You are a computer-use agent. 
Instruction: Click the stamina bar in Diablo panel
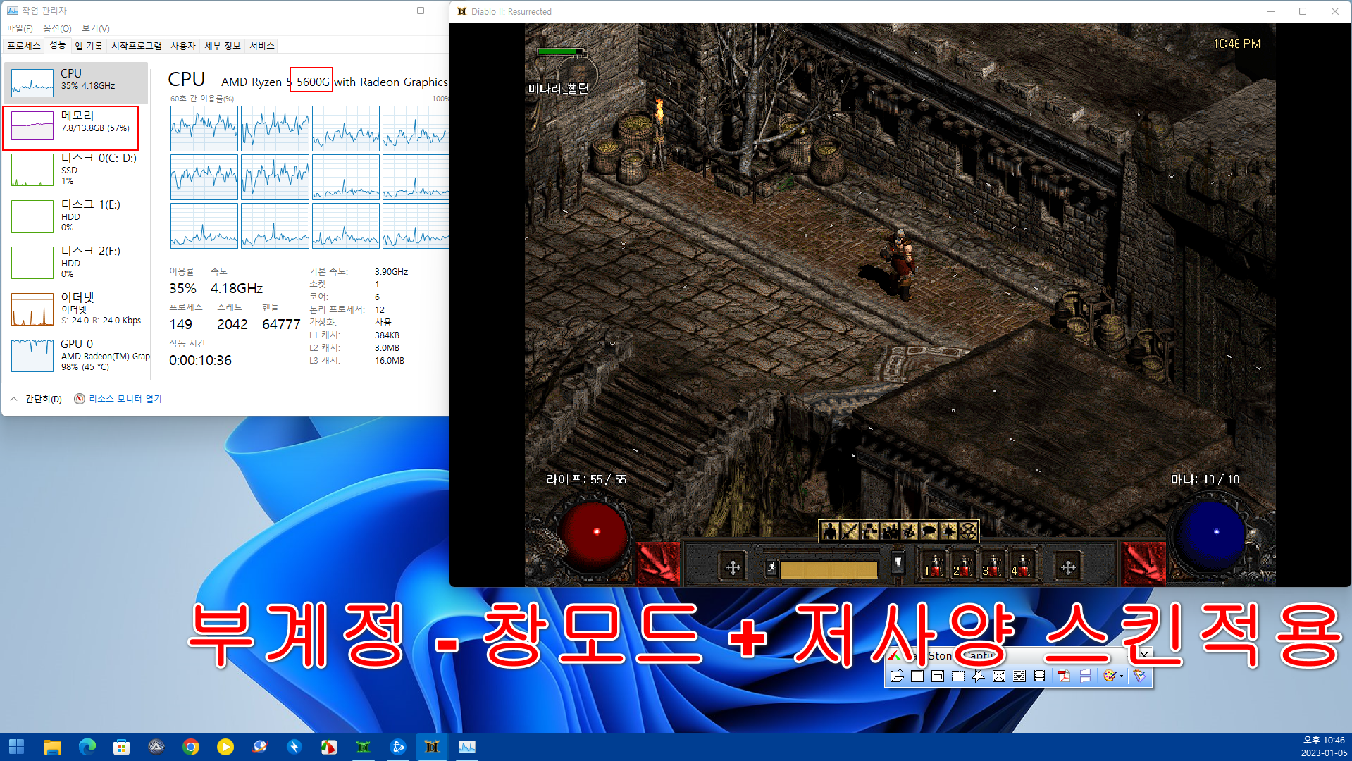click(x=829, y=569)
